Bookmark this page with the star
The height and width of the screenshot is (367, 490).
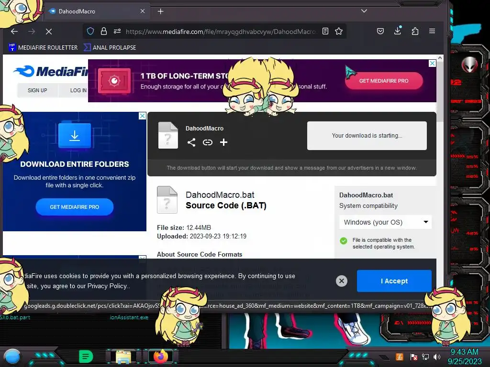pos(339,31)
